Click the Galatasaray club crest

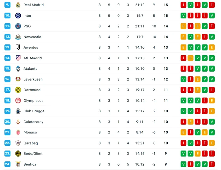pyautogui.click(x=18, y=122)
